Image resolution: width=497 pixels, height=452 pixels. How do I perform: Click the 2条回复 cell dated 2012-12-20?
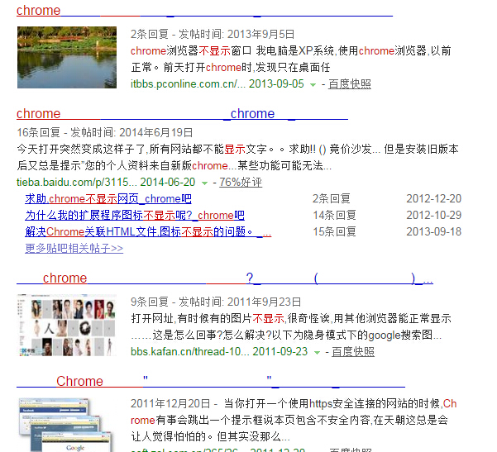point(332,198)
